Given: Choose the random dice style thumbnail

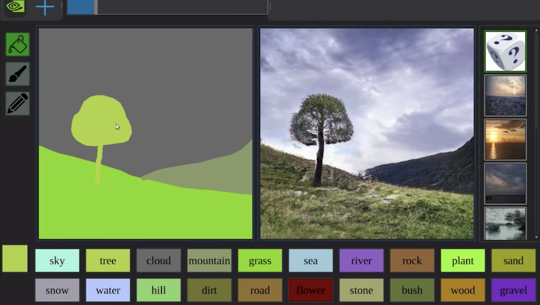Looking at the screenshot, I should (505, 51).
